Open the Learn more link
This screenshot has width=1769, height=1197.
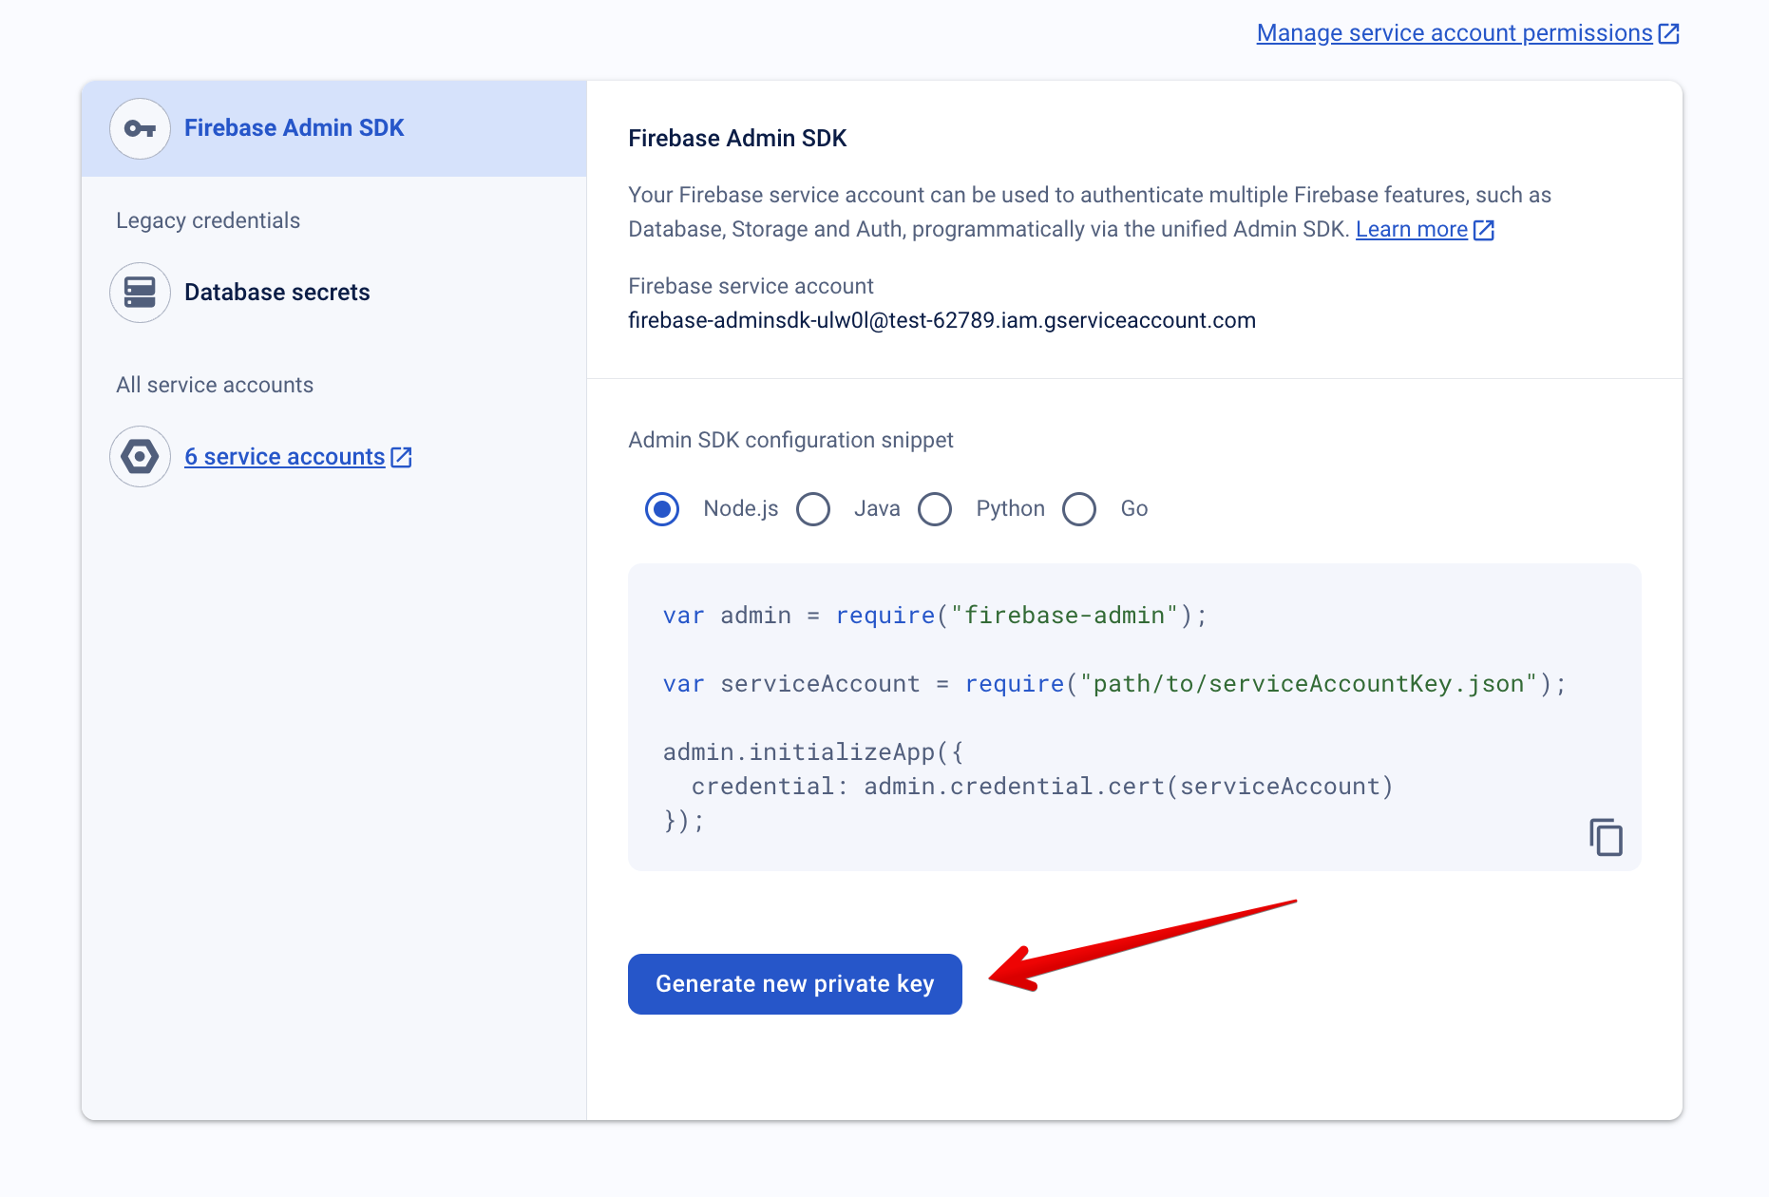(1412, 229)
